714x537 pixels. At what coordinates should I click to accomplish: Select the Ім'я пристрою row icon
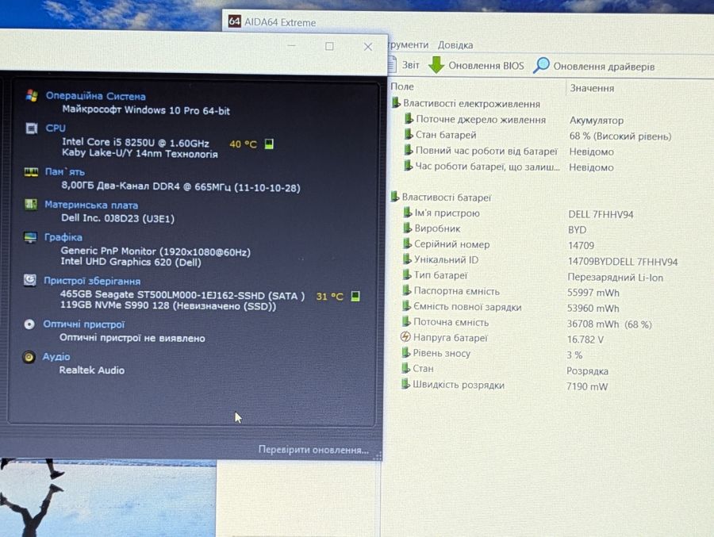click(x=408, y=213)
